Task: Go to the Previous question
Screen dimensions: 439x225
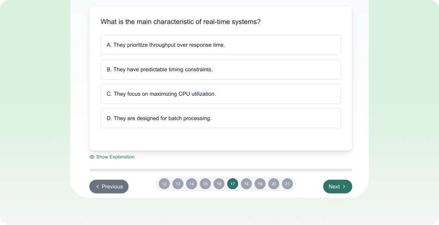Action: (109, 187)
